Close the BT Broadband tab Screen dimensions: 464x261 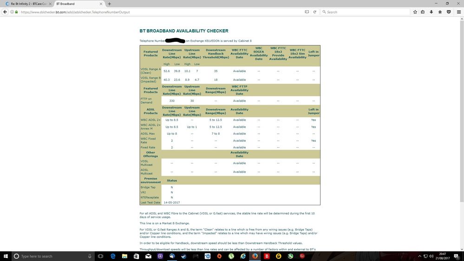click(x=101, y=4)
